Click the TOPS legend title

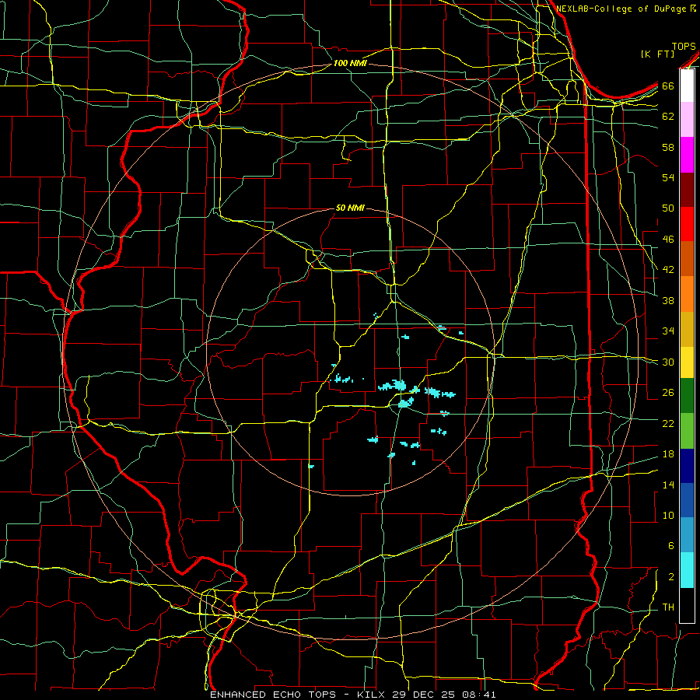pos(684,47)
